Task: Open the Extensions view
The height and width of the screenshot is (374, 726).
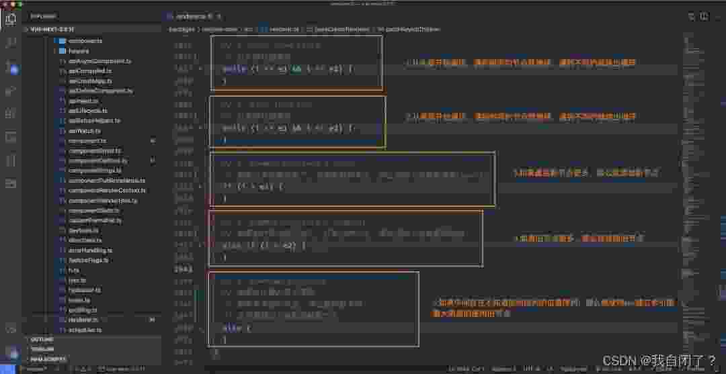Action: pos(11,113)
